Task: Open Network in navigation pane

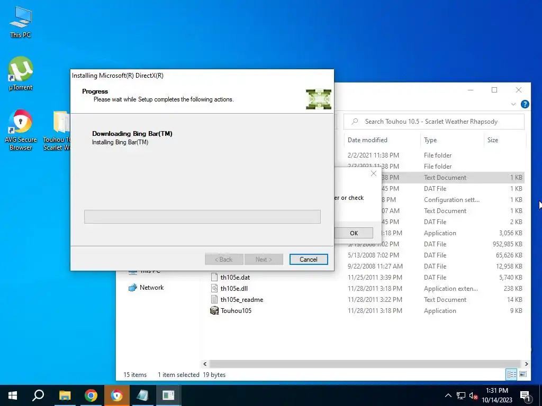Action: [151, 287]
